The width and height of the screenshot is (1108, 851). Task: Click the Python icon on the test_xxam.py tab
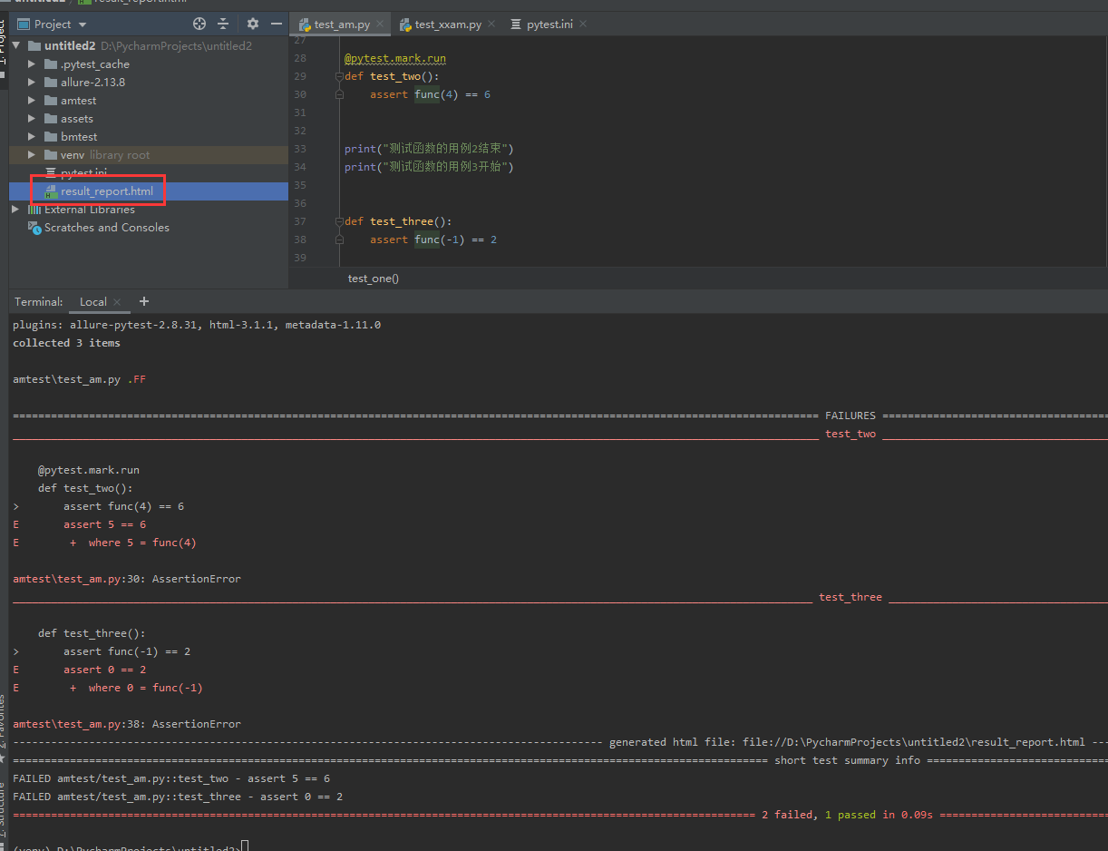406,24
